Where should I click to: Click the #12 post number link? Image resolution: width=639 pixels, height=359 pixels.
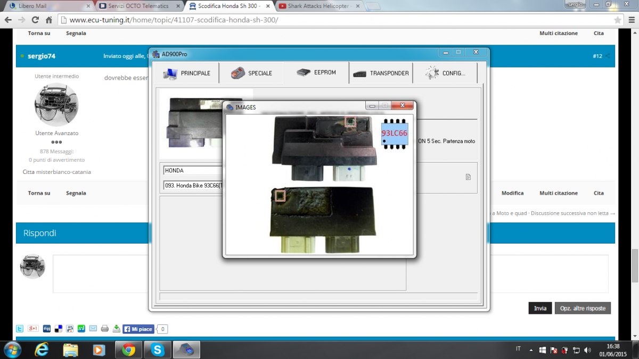pyautogui.click(x=597, y=56)
